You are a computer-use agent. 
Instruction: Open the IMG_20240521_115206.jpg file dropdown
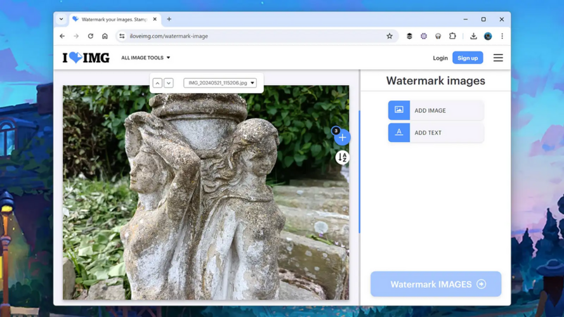[220, 83]
